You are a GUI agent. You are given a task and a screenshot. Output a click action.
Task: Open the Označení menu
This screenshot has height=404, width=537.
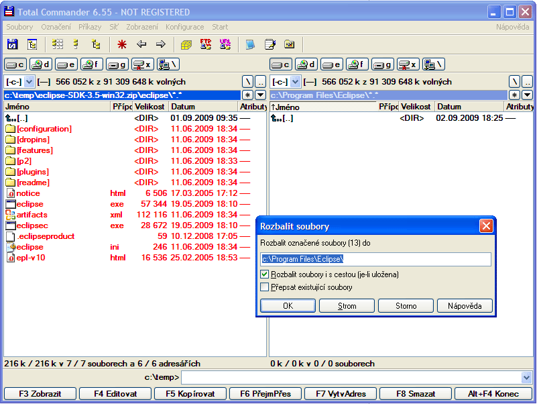click(56, 27)
